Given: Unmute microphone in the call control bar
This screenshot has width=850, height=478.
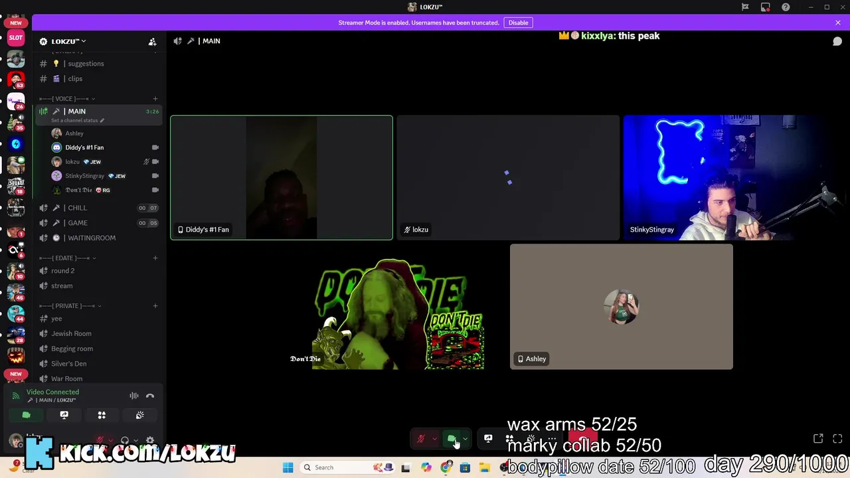Looking at the screenshot, I should [x=420, y=439].
